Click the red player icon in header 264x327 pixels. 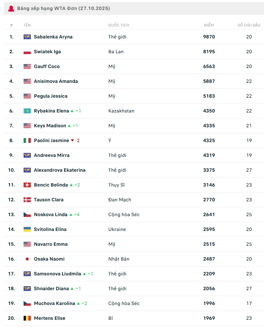pos(11,8)
